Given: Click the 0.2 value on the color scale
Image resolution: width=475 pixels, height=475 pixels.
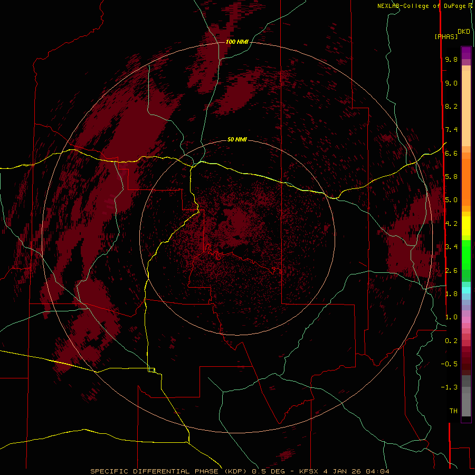Looking at the screenshot, I should coord(451,341).
